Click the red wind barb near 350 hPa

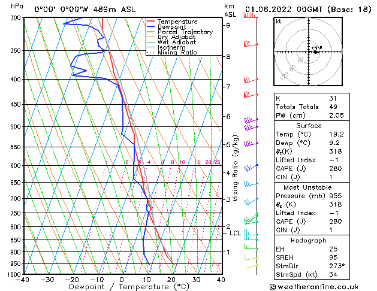coord(251,44)
